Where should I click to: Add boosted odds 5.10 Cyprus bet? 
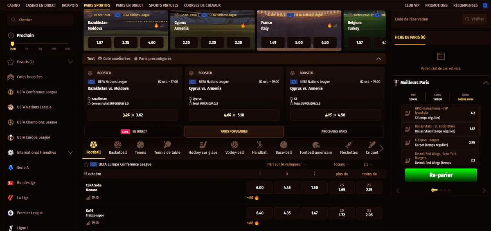(x=234, y=115)
